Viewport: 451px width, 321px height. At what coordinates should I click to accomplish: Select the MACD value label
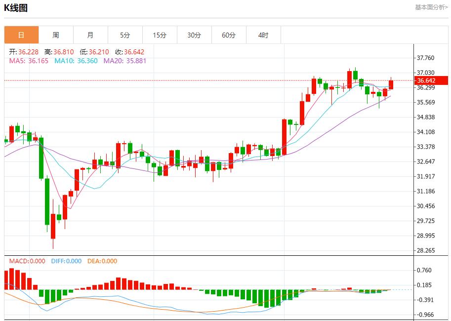pos(27,261)
